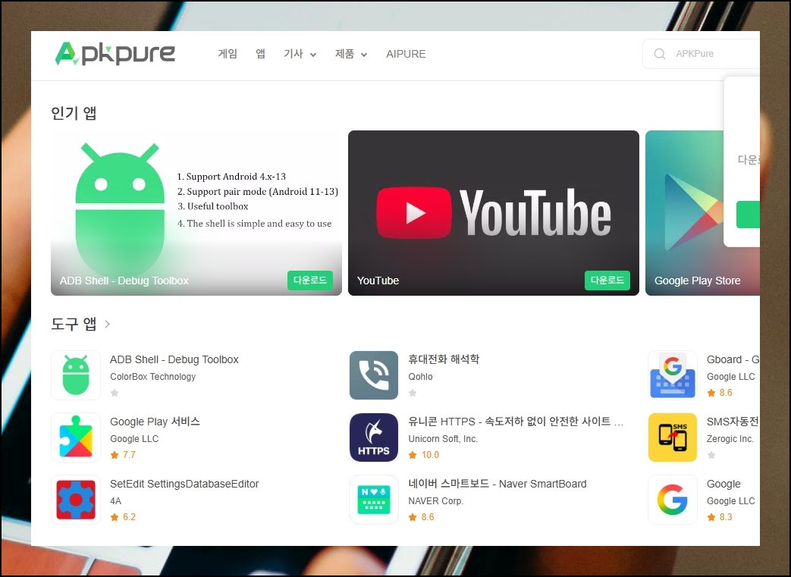Open SMS자동전 yellow phones icon
The width and height of the screenshot is (791, 577).
pyautogui.click(x=673, y=437)
